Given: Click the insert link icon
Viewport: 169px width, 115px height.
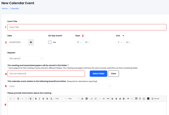Looking at the screenshot, I should click(x=128, y=99).
